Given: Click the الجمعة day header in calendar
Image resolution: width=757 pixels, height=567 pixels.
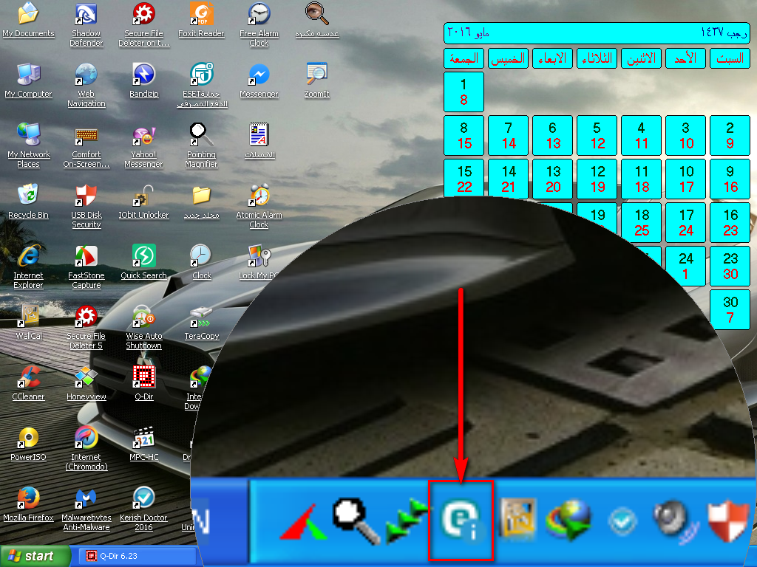Looking at the screenshot, I should [x=464, y=58].
